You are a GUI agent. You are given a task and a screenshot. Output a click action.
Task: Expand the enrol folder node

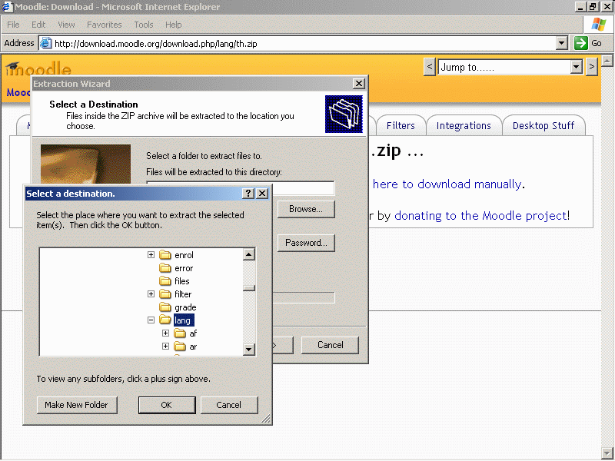coord(151,255)
